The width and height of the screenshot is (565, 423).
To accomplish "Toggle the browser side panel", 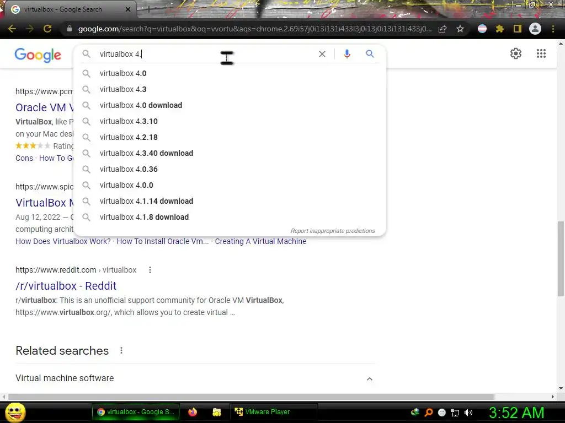I will point(518,29).
